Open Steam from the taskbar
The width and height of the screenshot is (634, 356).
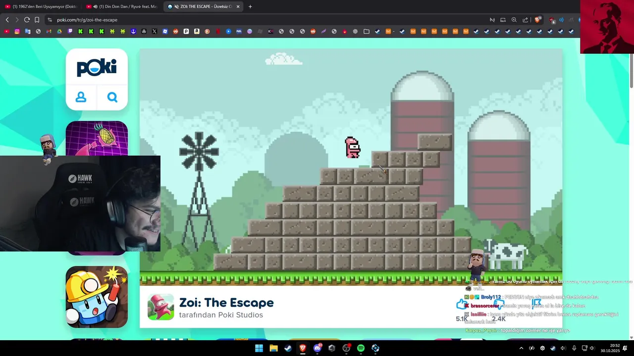click(288, 348)
